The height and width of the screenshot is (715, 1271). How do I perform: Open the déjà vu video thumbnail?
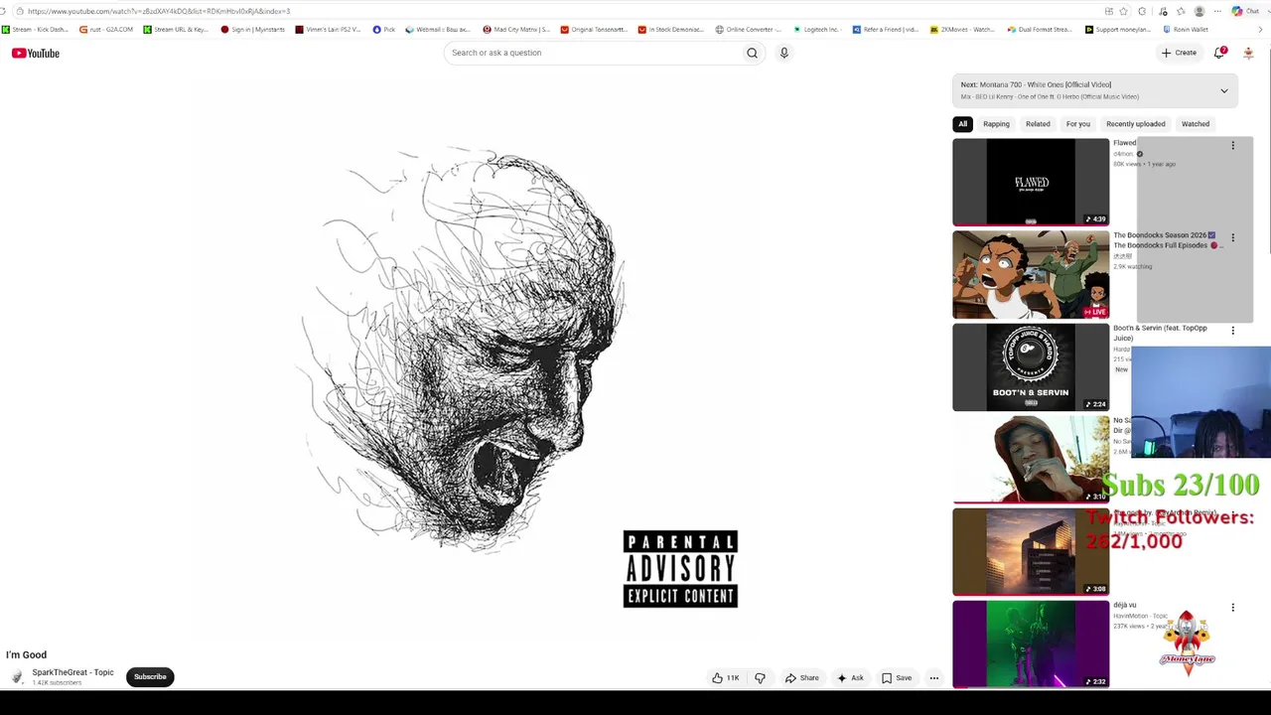1031,644
